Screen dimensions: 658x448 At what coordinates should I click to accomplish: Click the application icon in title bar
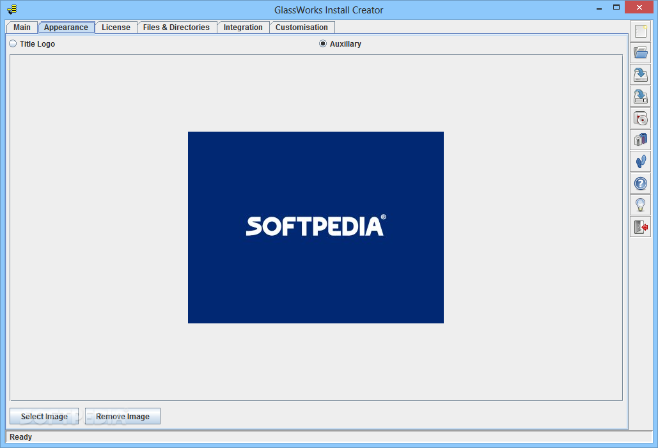(x=12, y=9)
